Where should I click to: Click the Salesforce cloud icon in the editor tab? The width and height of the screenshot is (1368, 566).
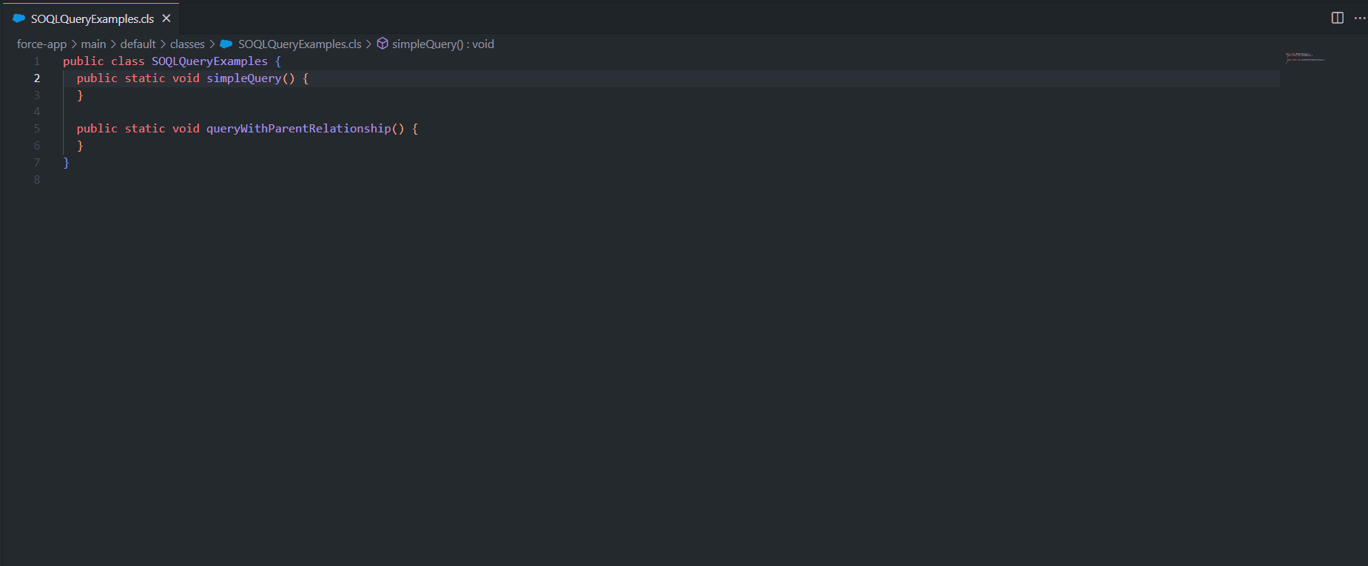pyautogui.click(x=19, y=18)
